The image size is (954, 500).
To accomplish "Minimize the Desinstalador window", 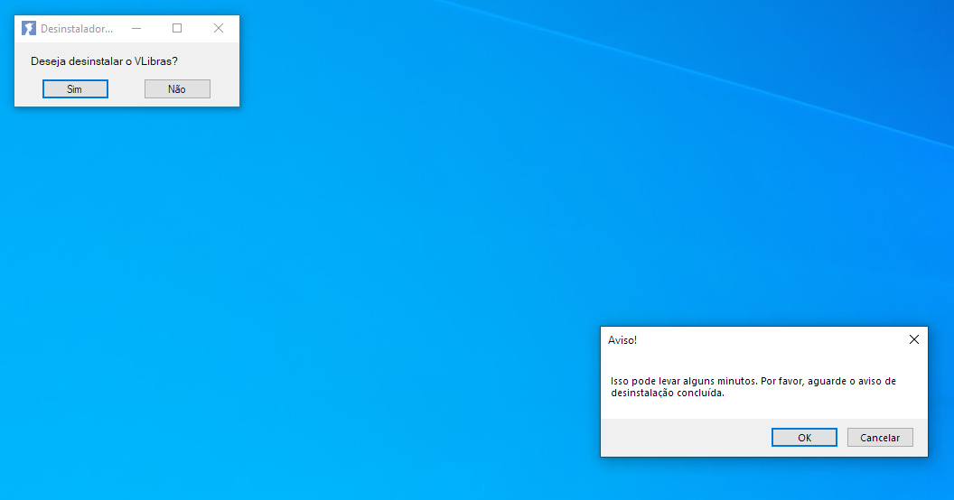I will pyautogui.click(x=136, y=29).
